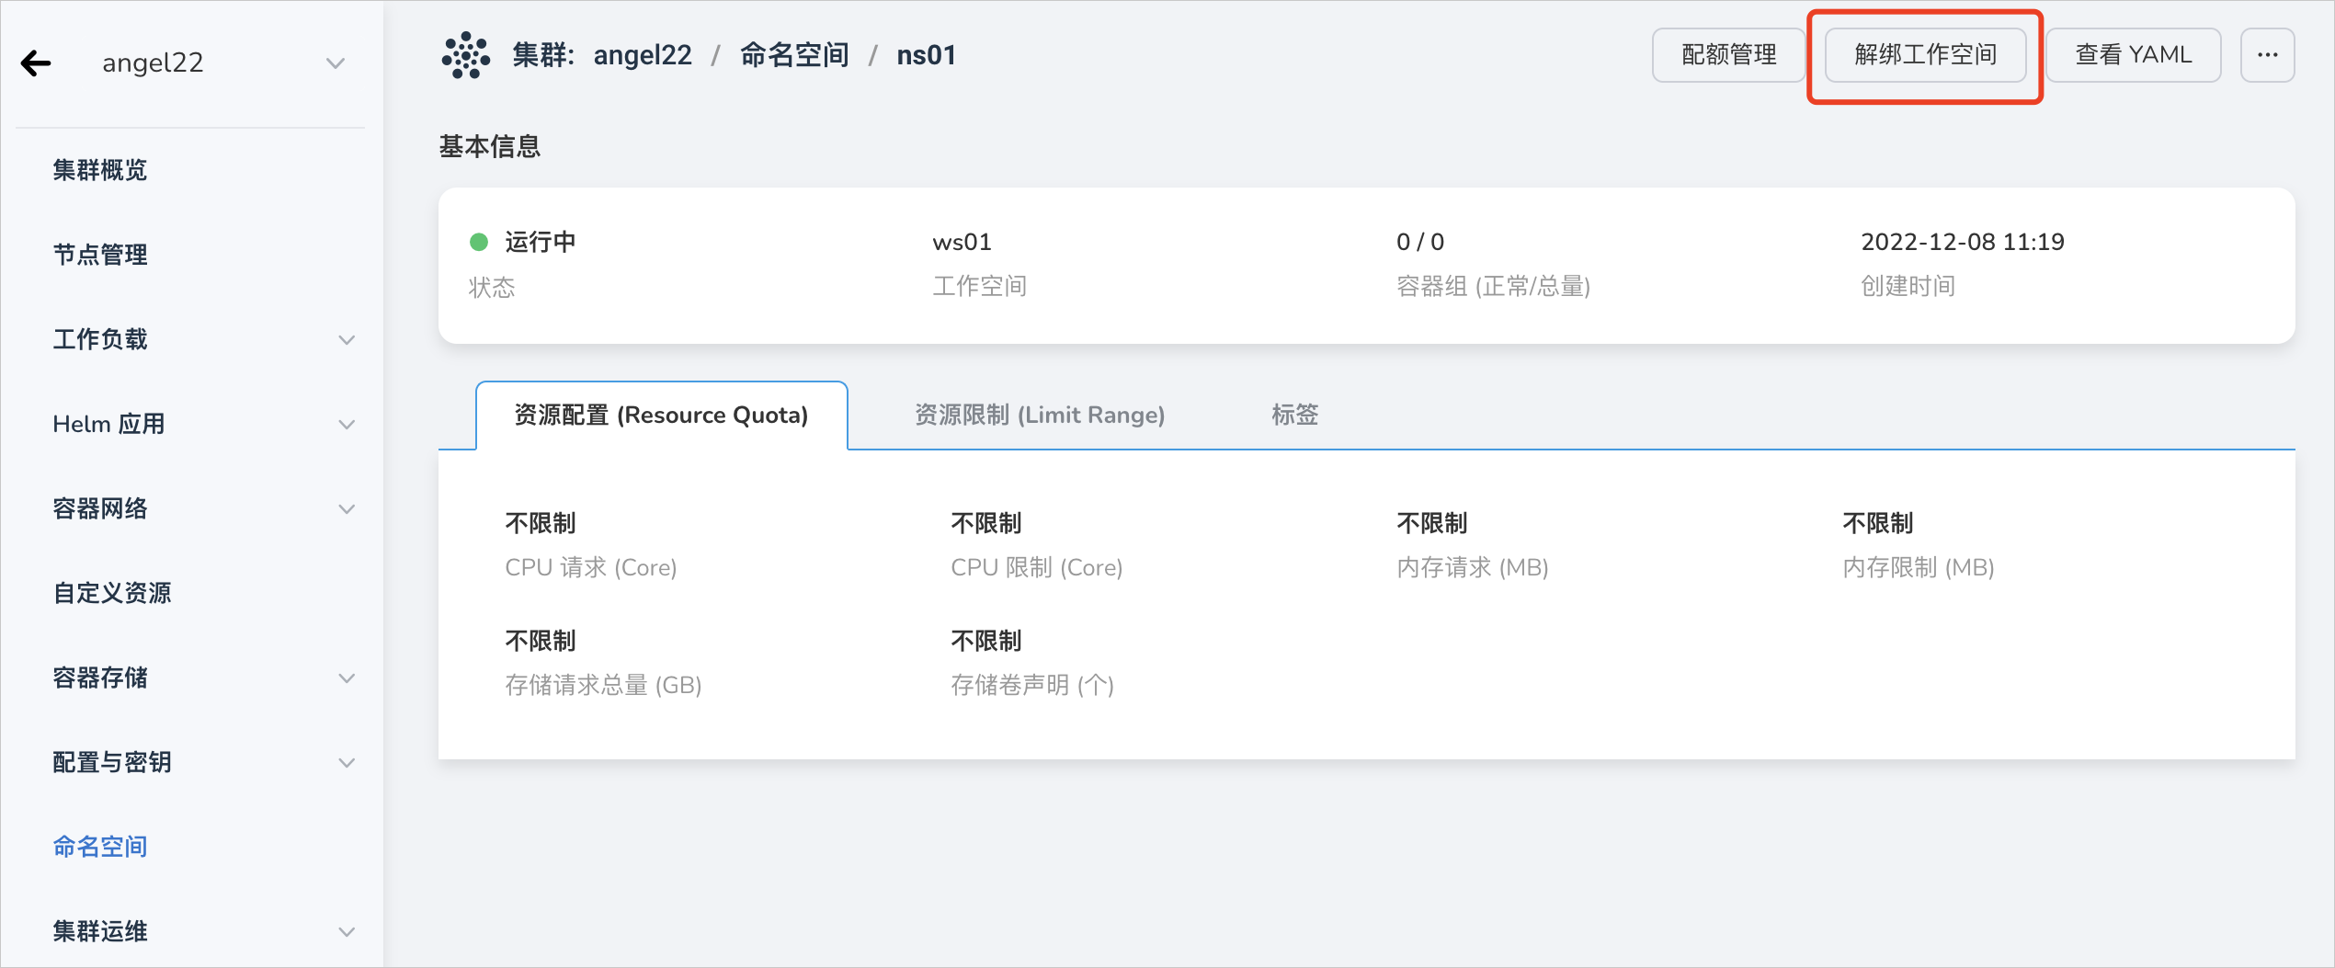Click the back arrow icon
This screenshot has height=968, width=2335.
pos(36,63)
